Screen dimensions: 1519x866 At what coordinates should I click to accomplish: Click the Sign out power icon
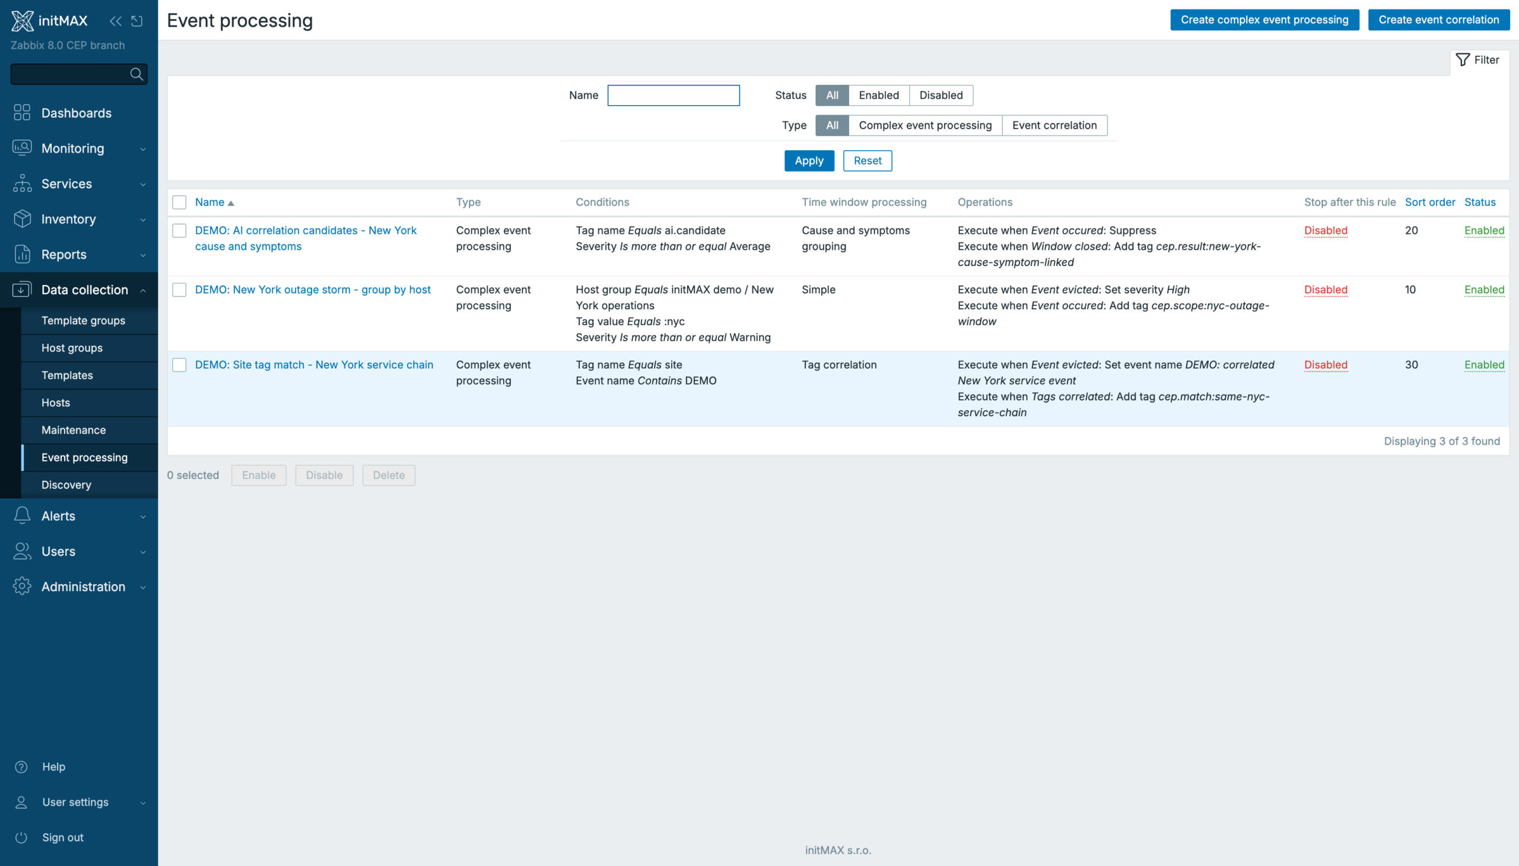(21, 838)
